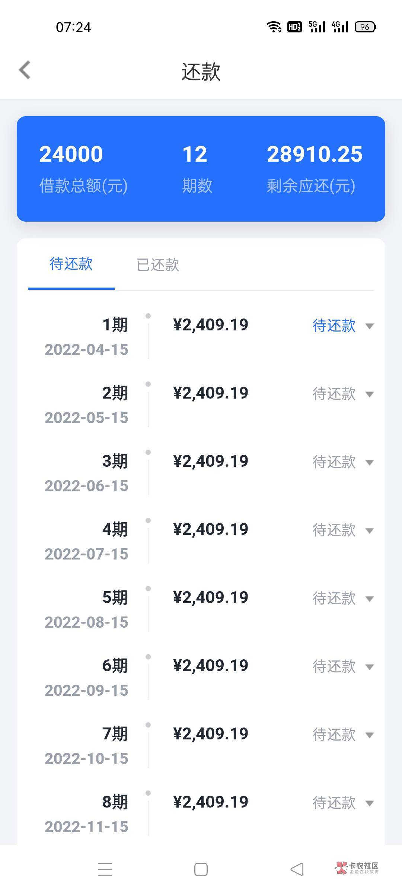Viewport: 402px width, 894px height.
Task: Tap the back arrow icon
Action: (25, 70)
